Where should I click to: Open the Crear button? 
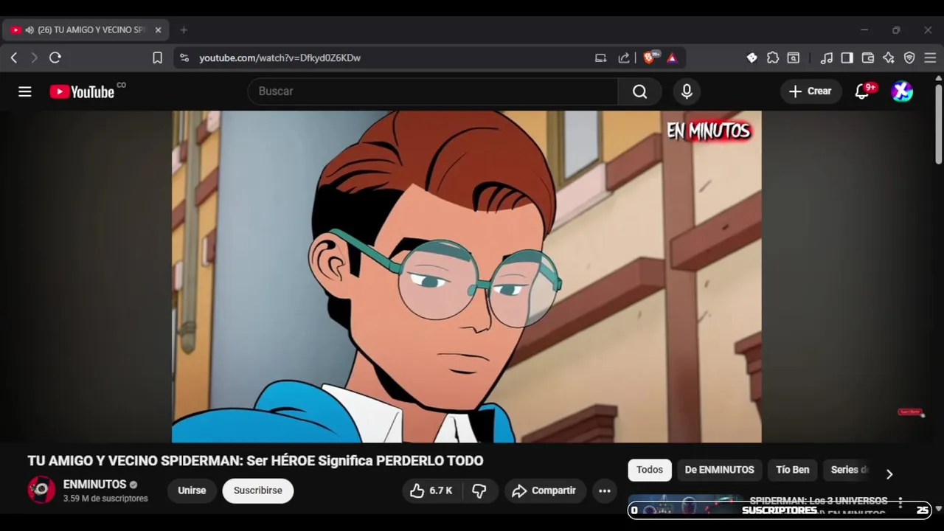(x=811, y=91)
